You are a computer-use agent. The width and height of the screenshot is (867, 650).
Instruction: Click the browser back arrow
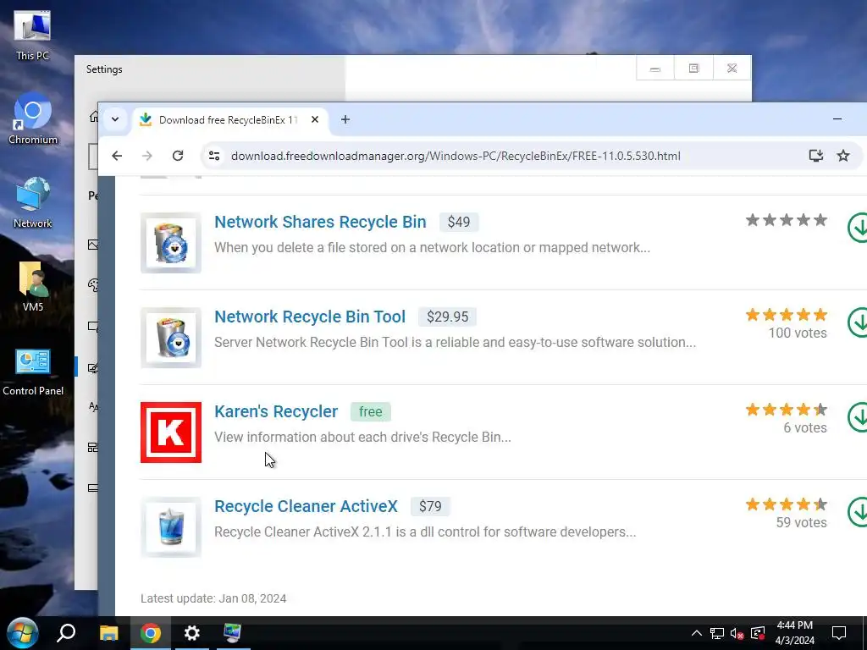click(x=117, y=156)
